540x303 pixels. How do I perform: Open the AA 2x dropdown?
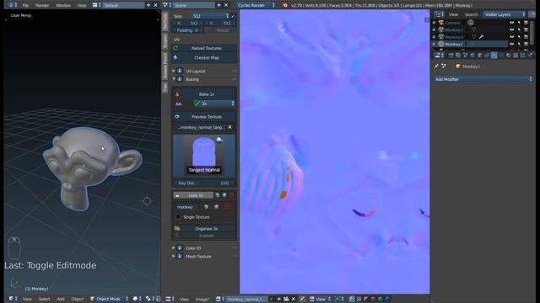213,104
